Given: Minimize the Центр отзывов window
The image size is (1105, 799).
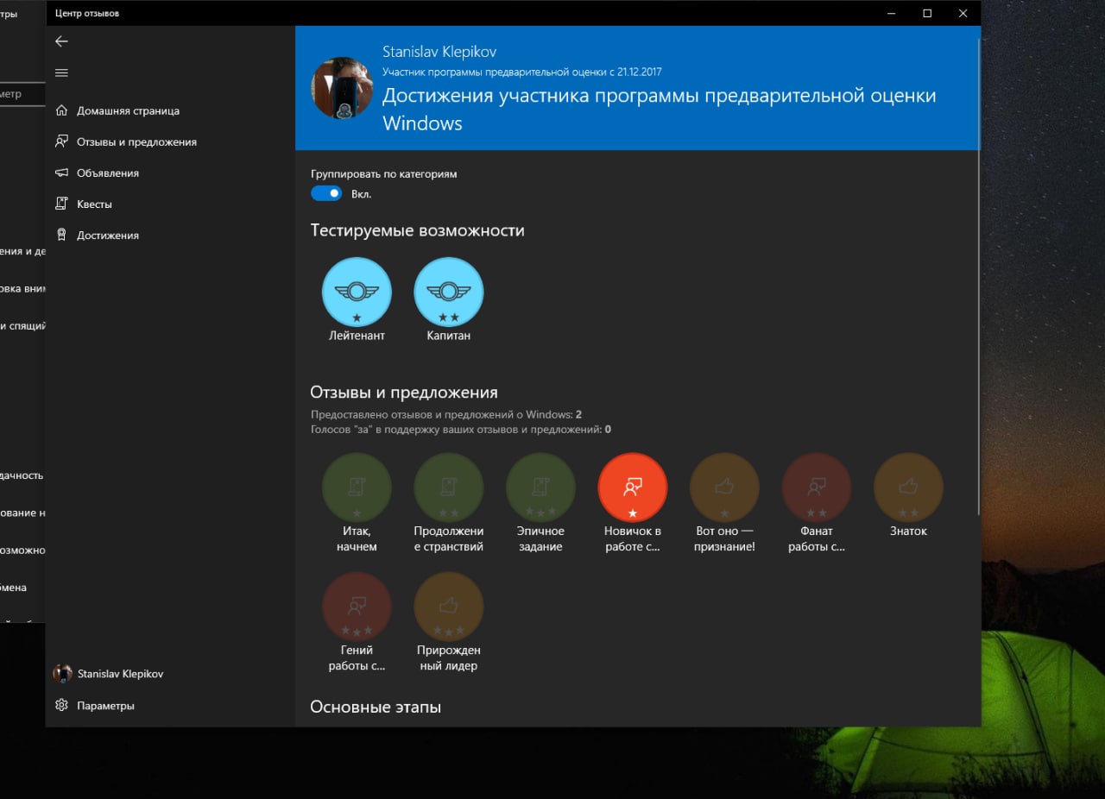Looking at the screenshot, I should [x=890, y=13].
